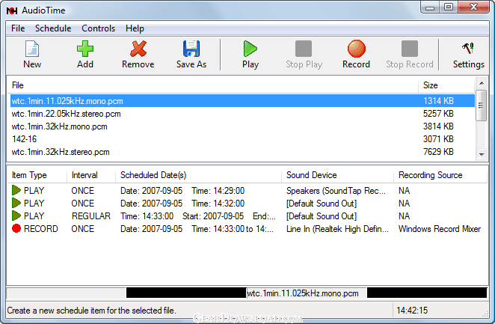This screenshot has width=495, height=324.
Task: Click the AudioTime title bar icon
Action: [12, 10]
